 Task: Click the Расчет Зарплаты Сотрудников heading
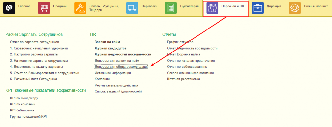point(34,34)
